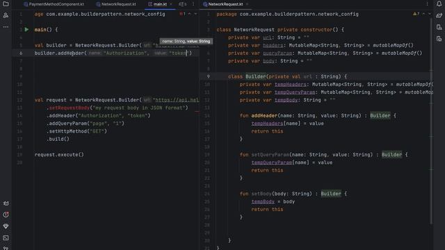Screen dimensions: 445x250
Task: Click .setHttpMethod("GET") on line 17
Action: [76, 131]
